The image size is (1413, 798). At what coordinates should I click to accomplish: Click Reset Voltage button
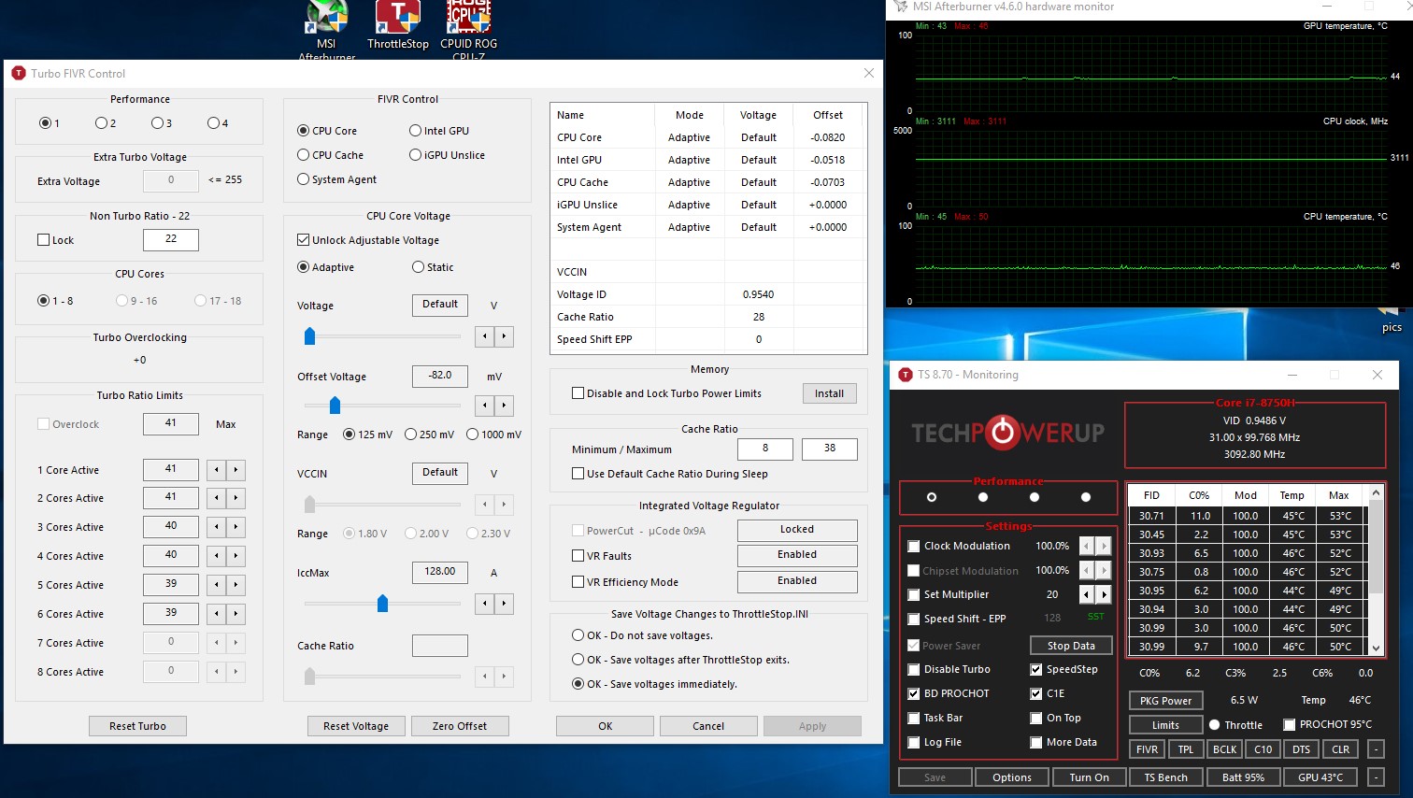[356, 726]
